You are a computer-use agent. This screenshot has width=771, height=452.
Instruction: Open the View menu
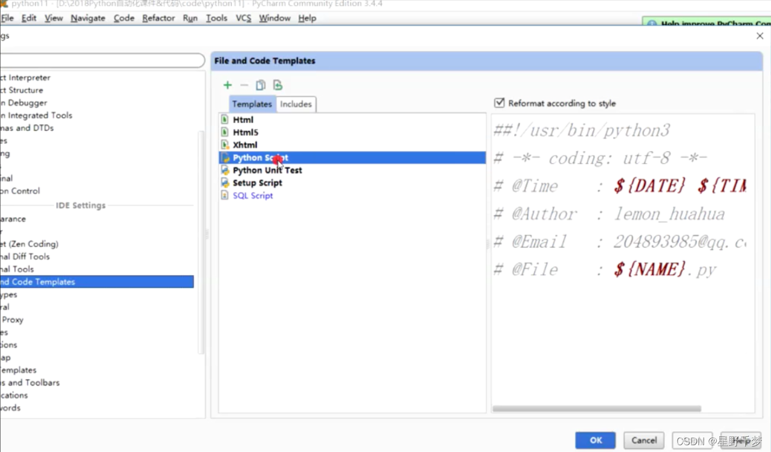(x=54, y=18)
